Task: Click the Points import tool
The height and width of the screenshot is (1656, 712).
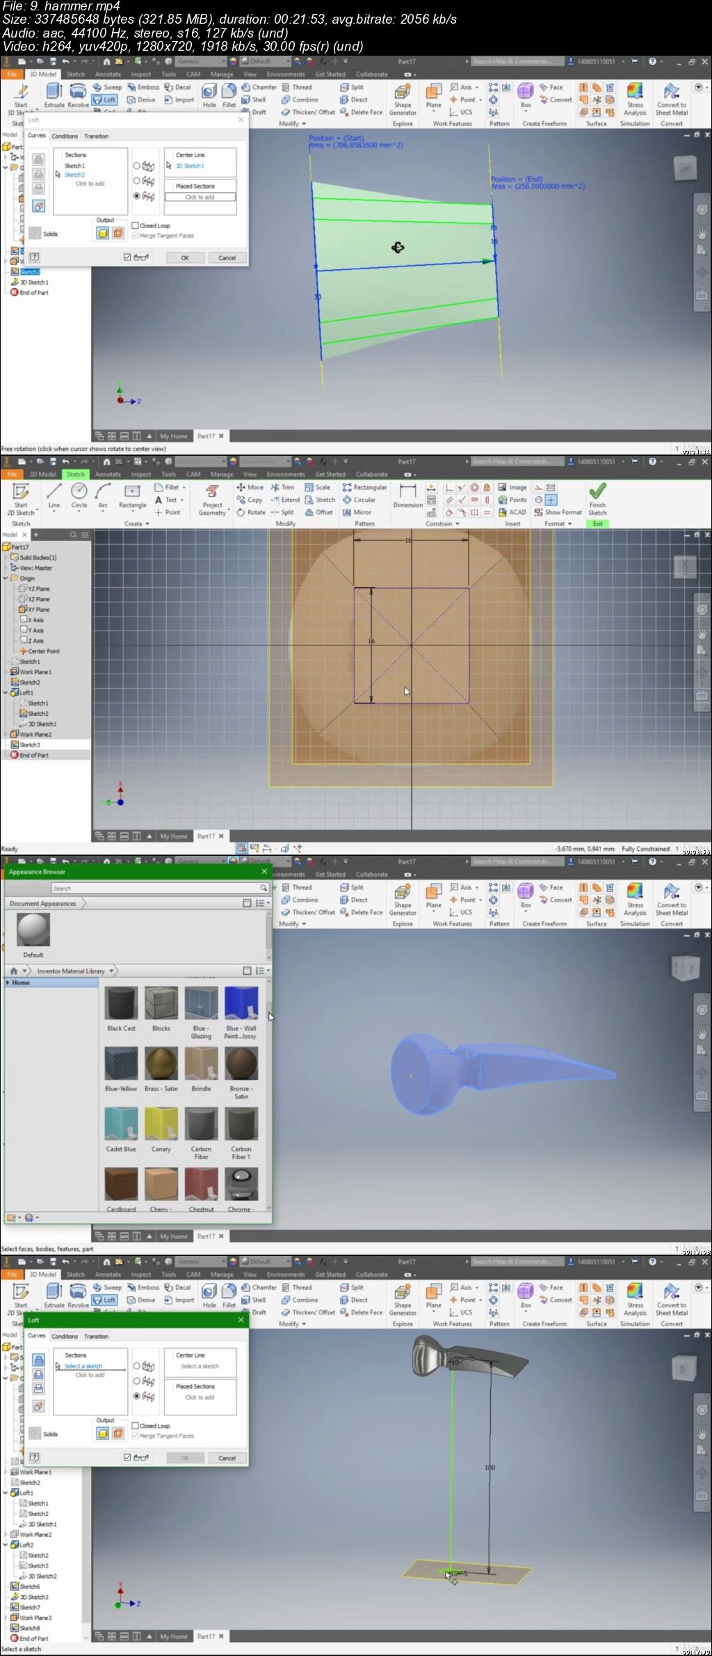Action: (512, 500)
